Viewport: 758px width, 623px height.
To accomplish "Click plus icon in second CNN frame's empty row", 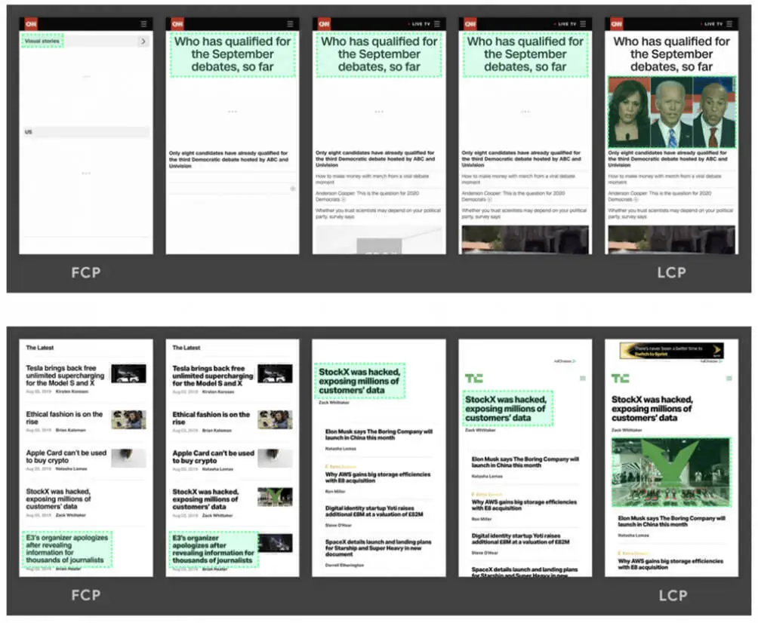I will 292,189.
